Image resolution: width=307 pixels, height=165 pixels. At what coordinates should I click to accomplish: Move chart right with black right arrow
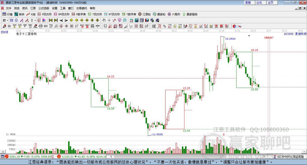coord(66,20)
